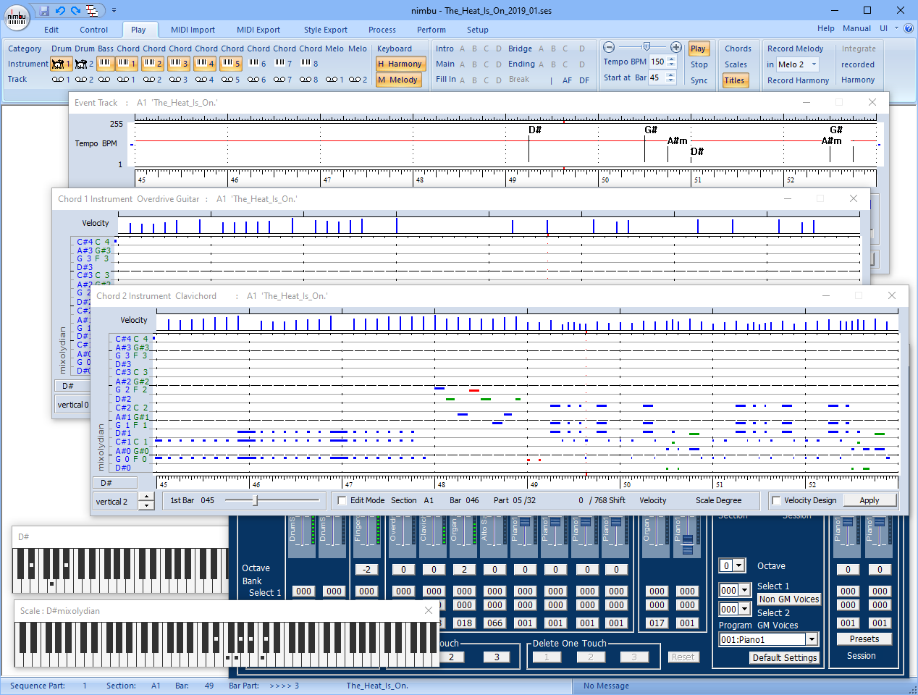Click the Presets button

pos(864,639)
